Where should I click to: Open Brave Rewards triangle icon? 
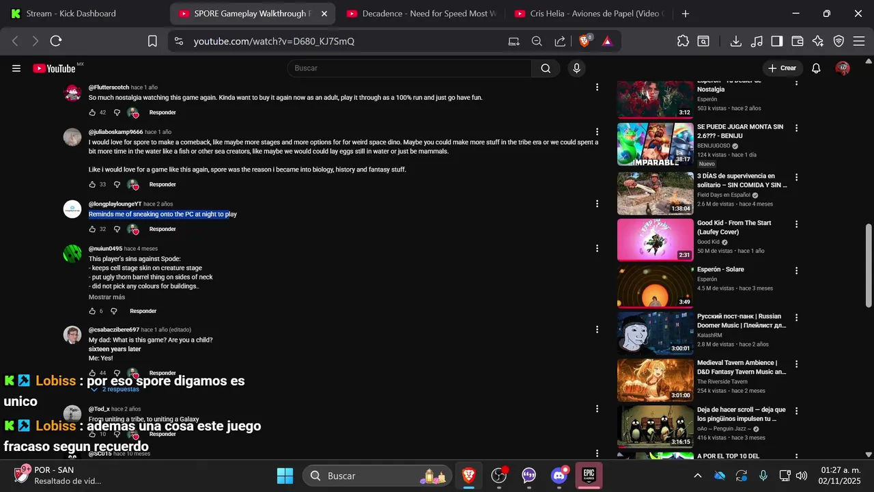click(607, 41)
